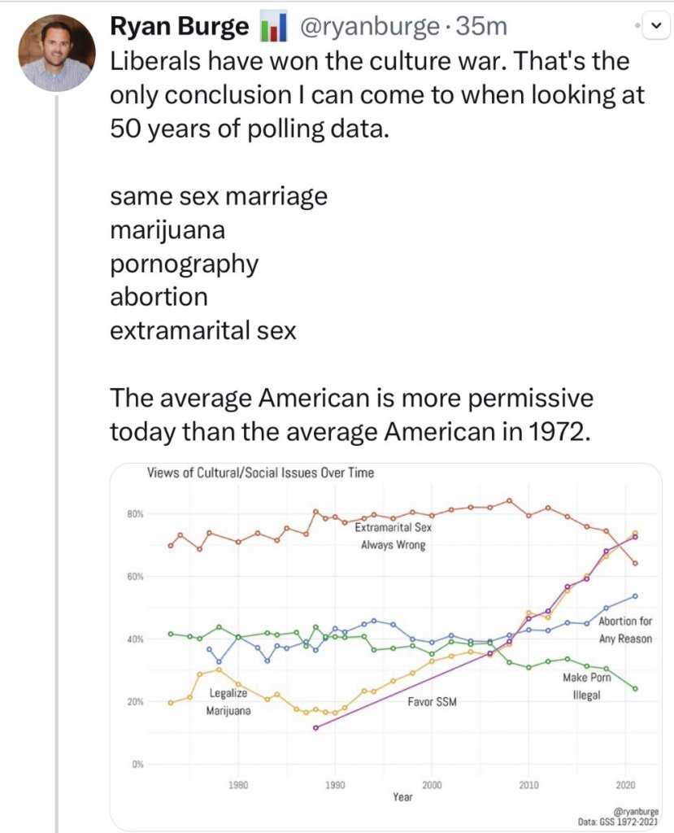The image size is (674, 833).
Task: Click the 'Extramarital Sex Always Wrong' chart label
Action: click(x=394, y=536)
